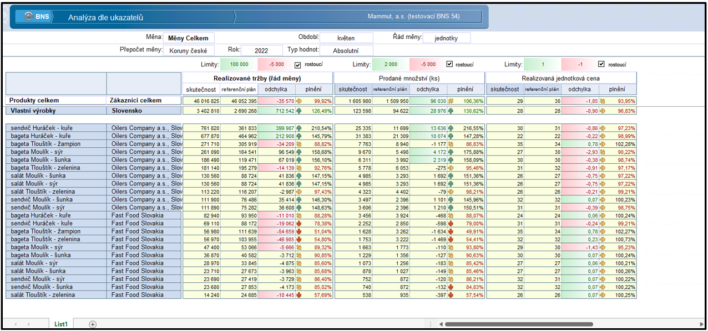Select the List1 sheet tab
Viewport: 708px width, 331px height.
(60, 324)
